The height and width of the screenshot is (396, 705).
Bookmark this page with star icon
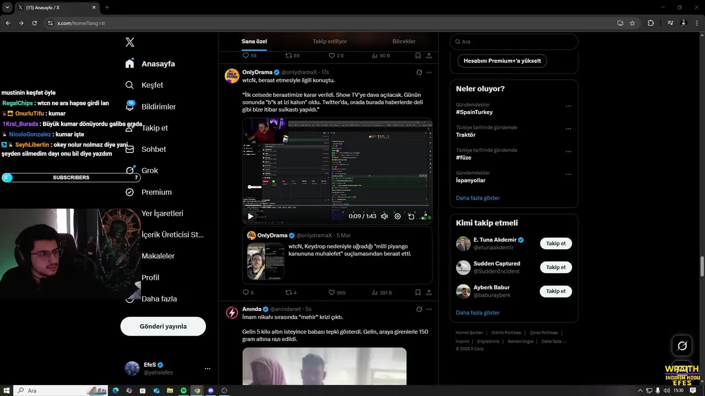click(632, 23)
